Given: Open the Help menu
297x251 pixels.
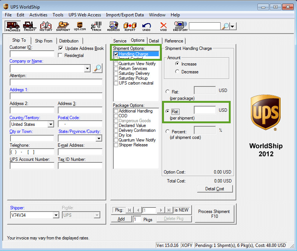Looking at the screenshot, I should pyautogui.click(x=175, y=15).
